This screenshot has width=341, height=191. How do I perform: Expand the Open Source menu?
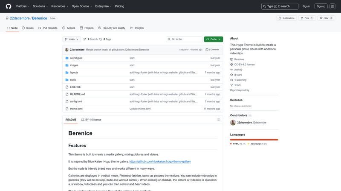click(82, 6)
